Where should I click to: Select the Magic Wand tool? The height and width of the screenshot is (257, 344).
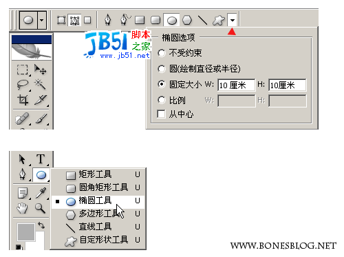pyautogui.click(x=40, y=85)
